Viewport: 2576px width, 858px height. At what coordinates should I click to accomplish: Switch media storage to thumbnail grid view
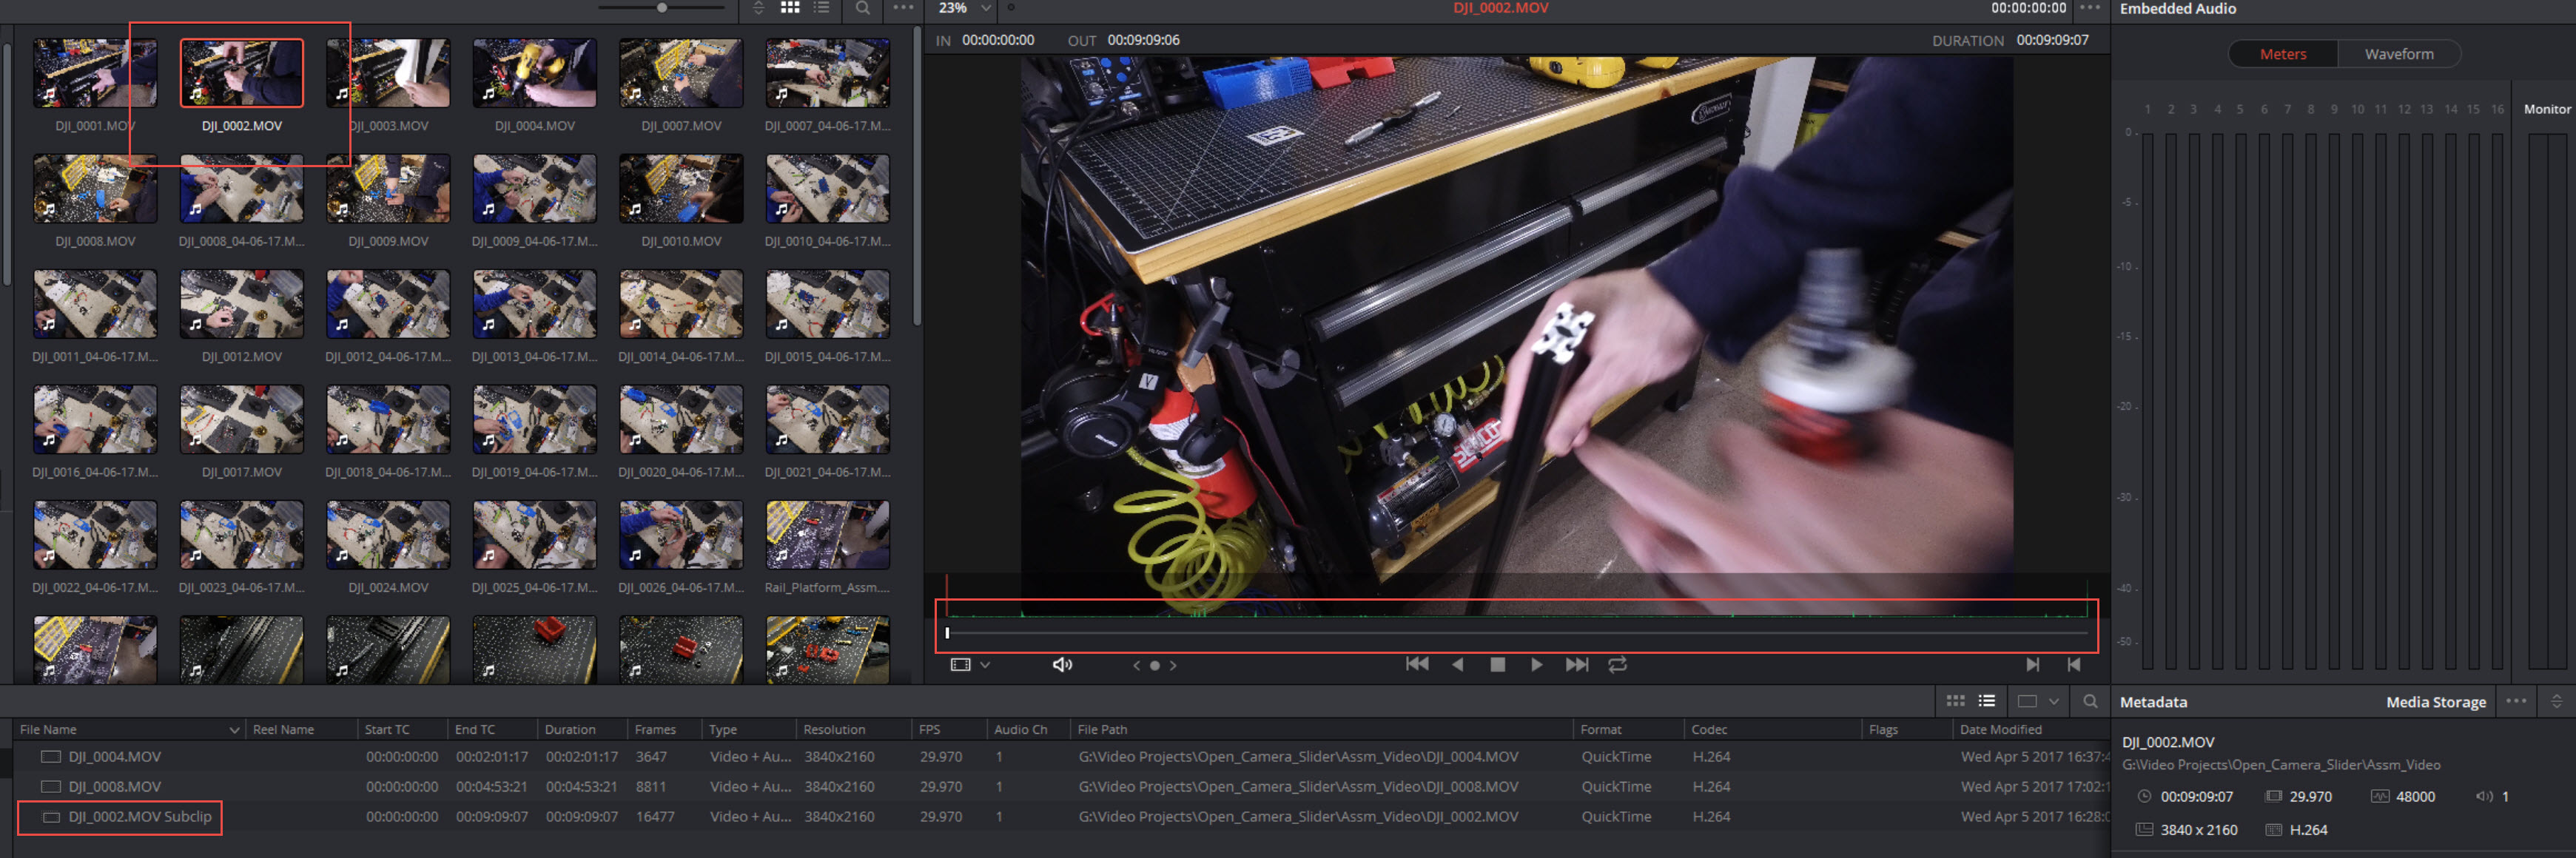[x=790, y=8]
